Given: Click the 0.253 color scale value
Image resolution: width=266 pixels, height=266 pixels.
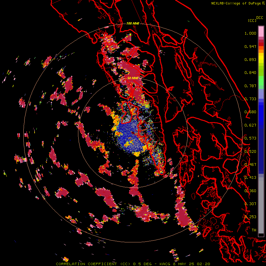Looking at the screenshot, I should (x=250, y=217).
